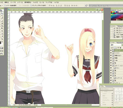Hide the 小物 layer eye icon
The height and width of the screenshot is (108, 123).
[111, 60]
